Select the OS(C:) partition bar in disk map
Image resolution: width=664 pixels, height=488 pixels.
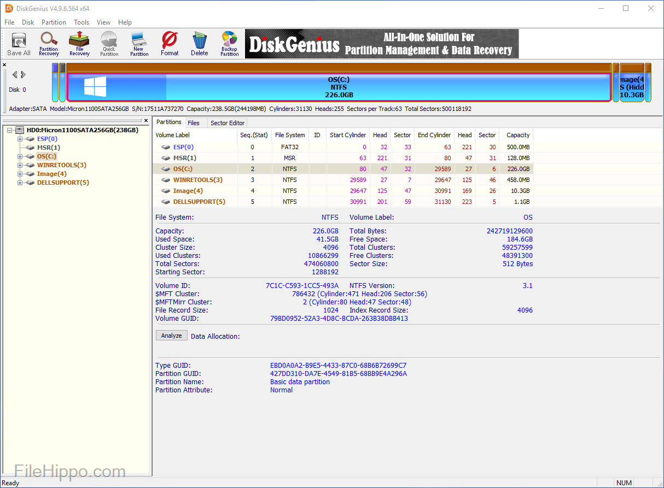(338, 87)
